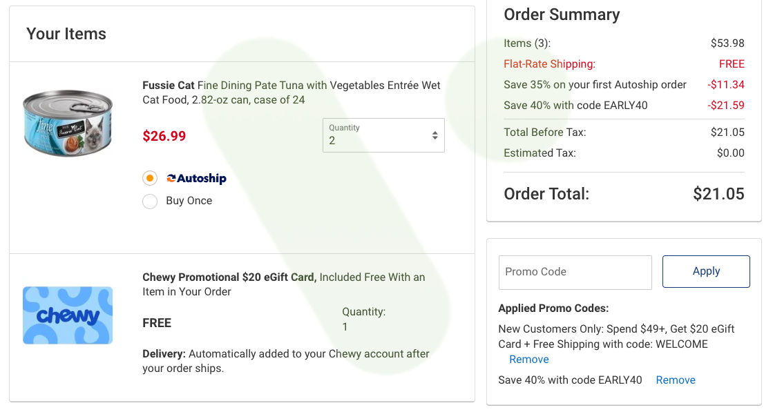
Task: Click the Estimated Tax line
Action: click(624, 153)
